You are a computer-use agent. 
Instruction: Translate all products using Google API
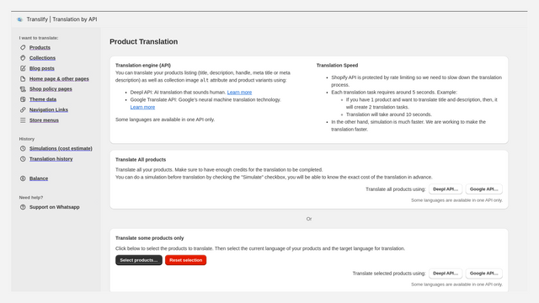(x=483, y=189)
